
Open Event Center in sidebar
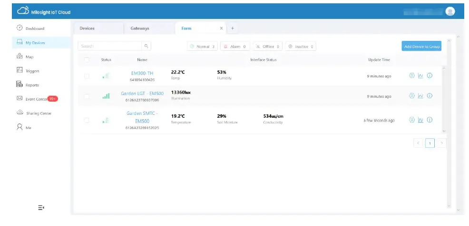[41, 99]
